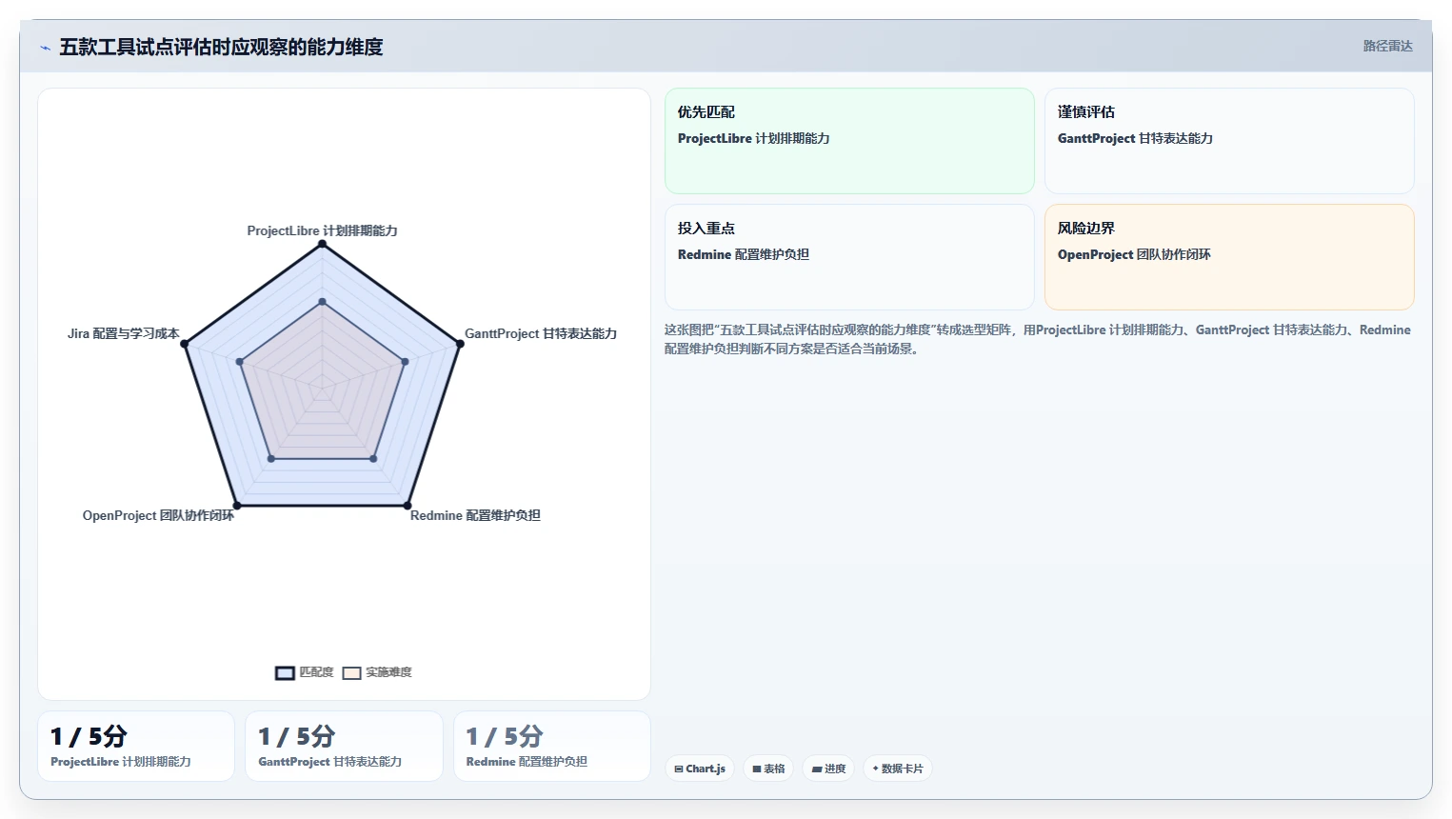Open the 优先匹配 card
1452x819 pixels.
coord(849,141)
